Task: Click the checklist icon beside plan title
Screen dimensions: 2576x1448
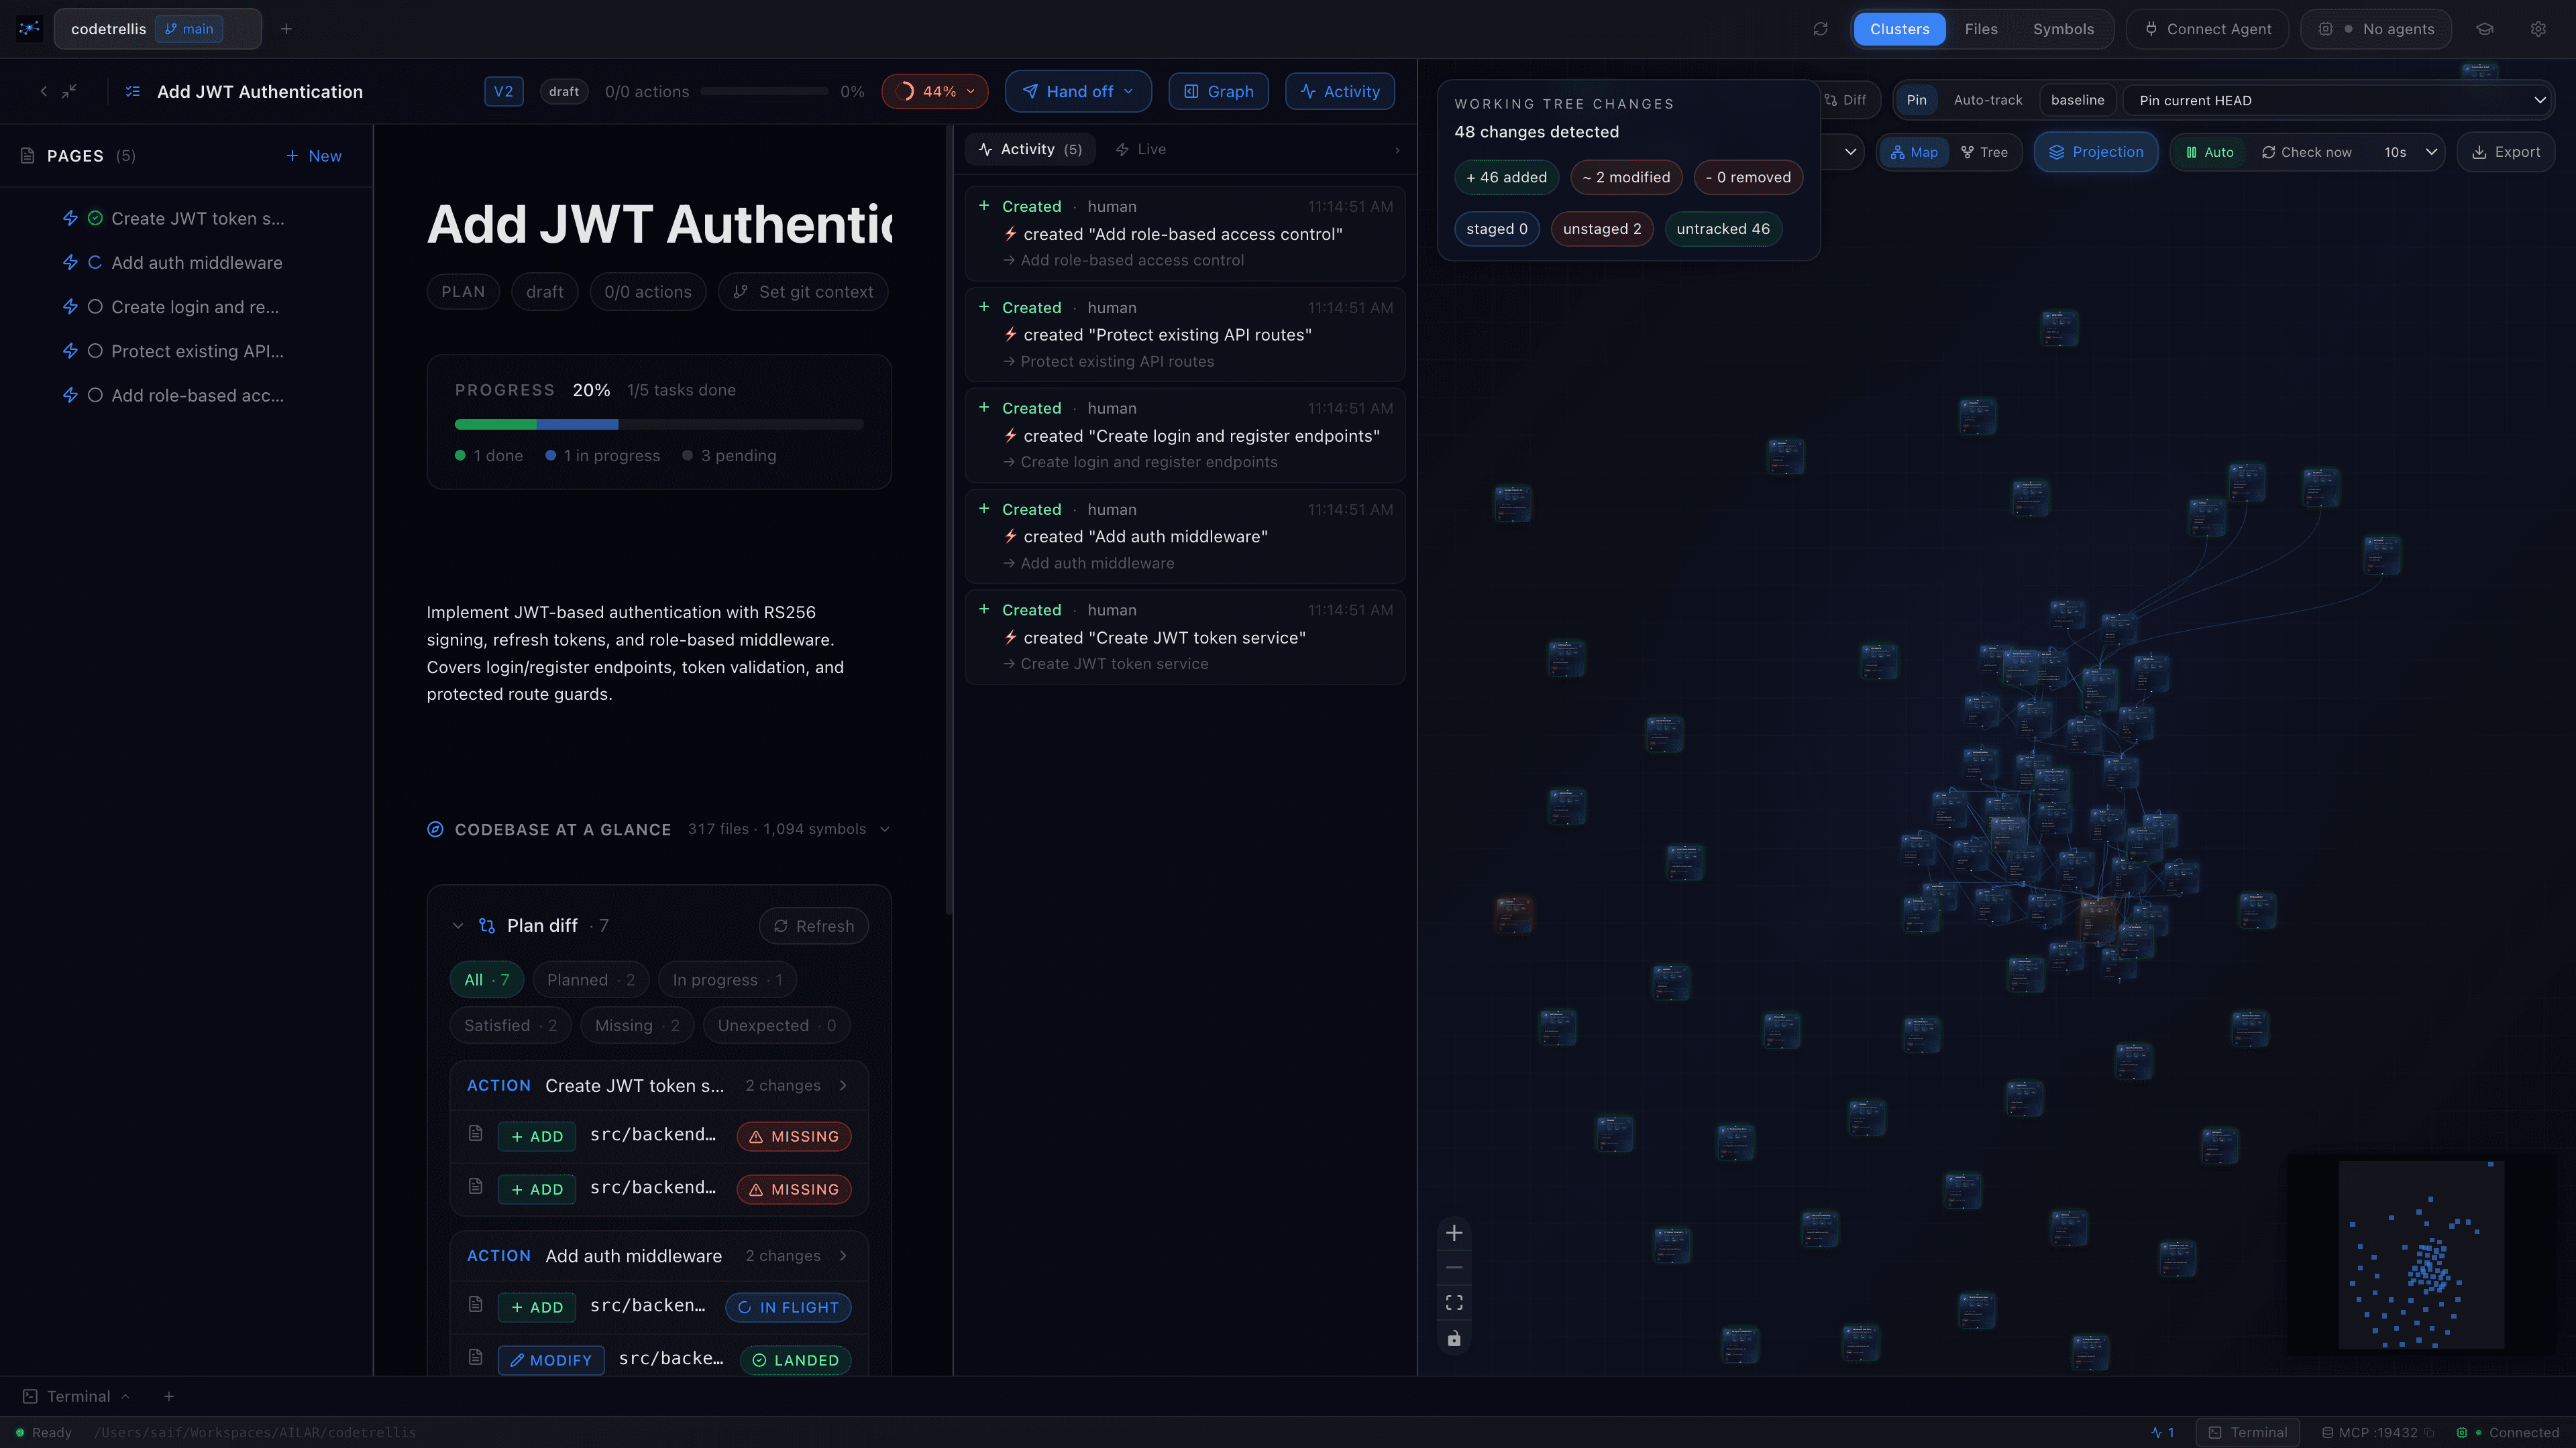Action: (132, 91)
